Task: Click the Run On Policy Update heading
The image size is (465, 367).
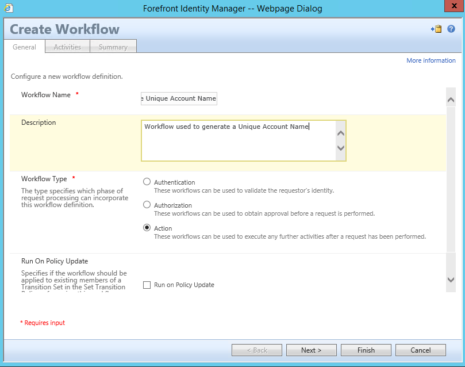Action: [55, 261]
